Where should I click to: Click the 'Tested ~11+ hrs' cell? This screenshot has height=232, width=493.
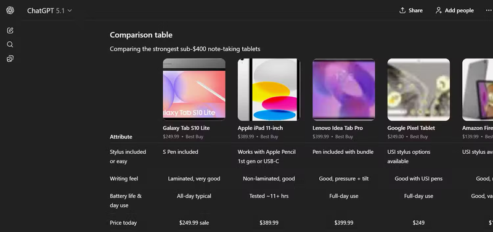(x=269, y=196)
